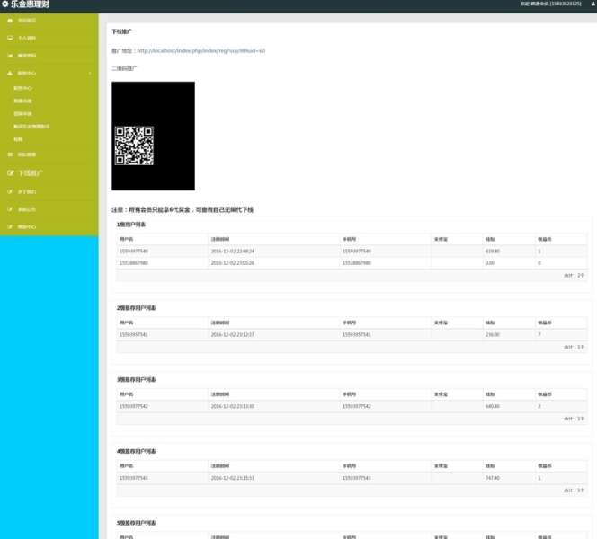597x539 pixels.
Task: Click 15593977543 in the 用户名 column
Action: coord(134,478)
